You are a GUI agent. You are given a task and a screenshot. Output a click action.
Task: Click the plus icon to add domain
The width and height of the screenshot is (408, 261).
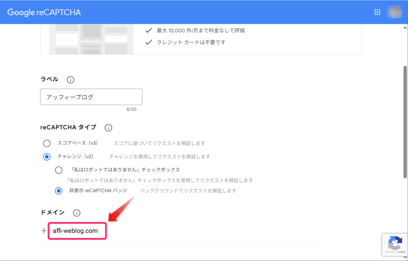coord(44,231)
